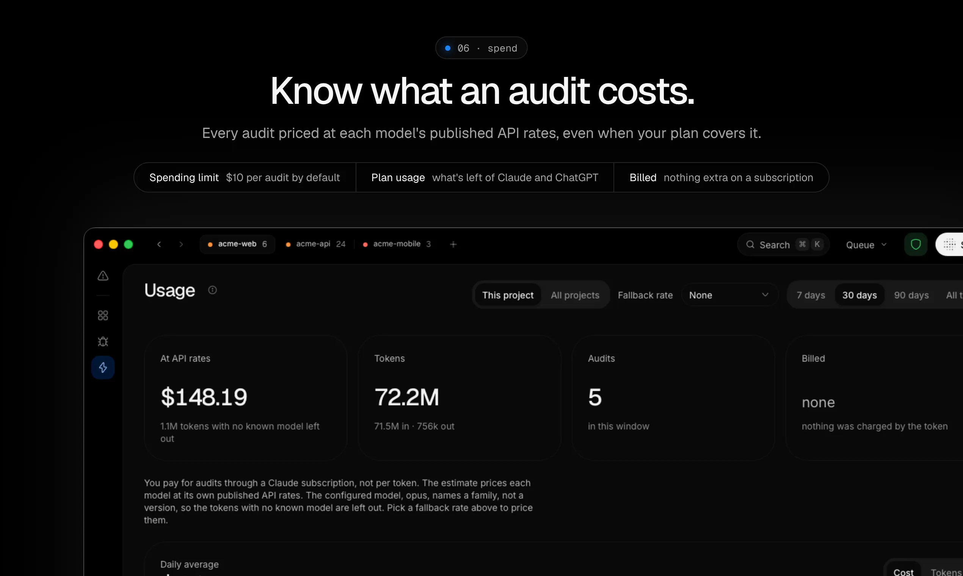Click the Spending limit segment

tap(245, 177)
